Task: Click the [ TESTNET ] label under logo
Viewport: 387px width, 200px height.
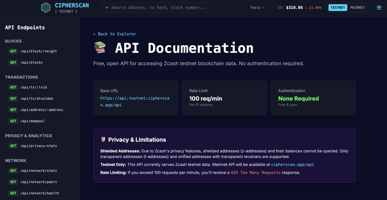Action: point(66,12)
